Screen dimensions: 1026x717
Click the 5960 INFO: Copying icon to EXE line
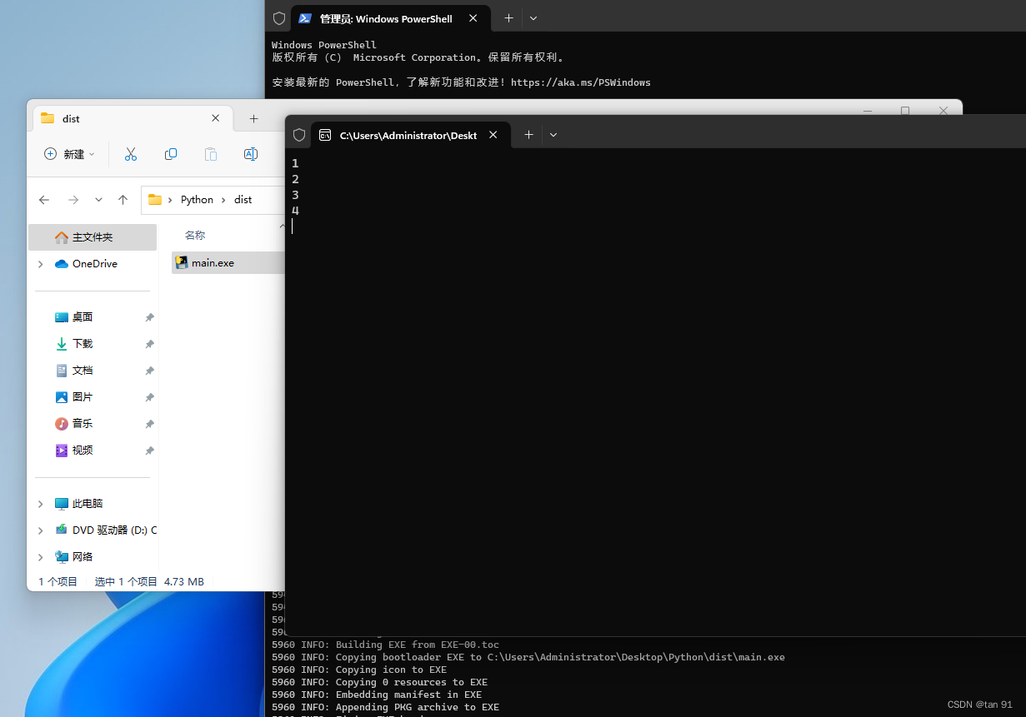point(359,670)
